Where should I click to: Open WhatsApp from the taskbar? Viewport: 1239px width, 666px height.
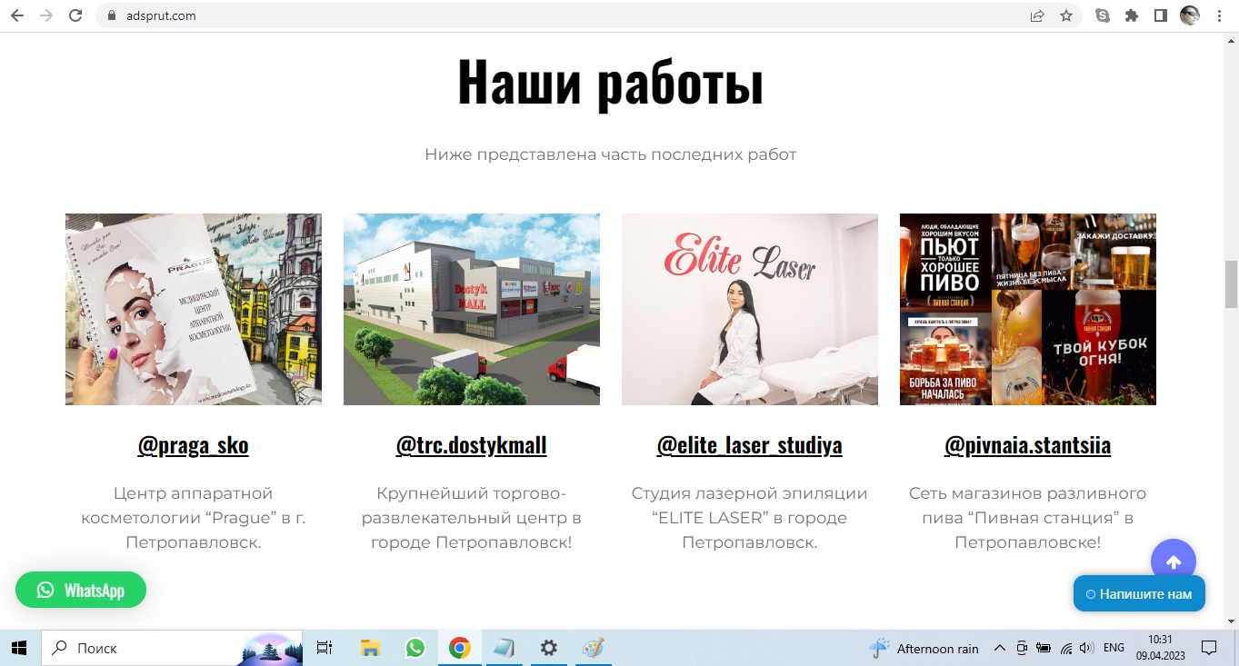415,648
